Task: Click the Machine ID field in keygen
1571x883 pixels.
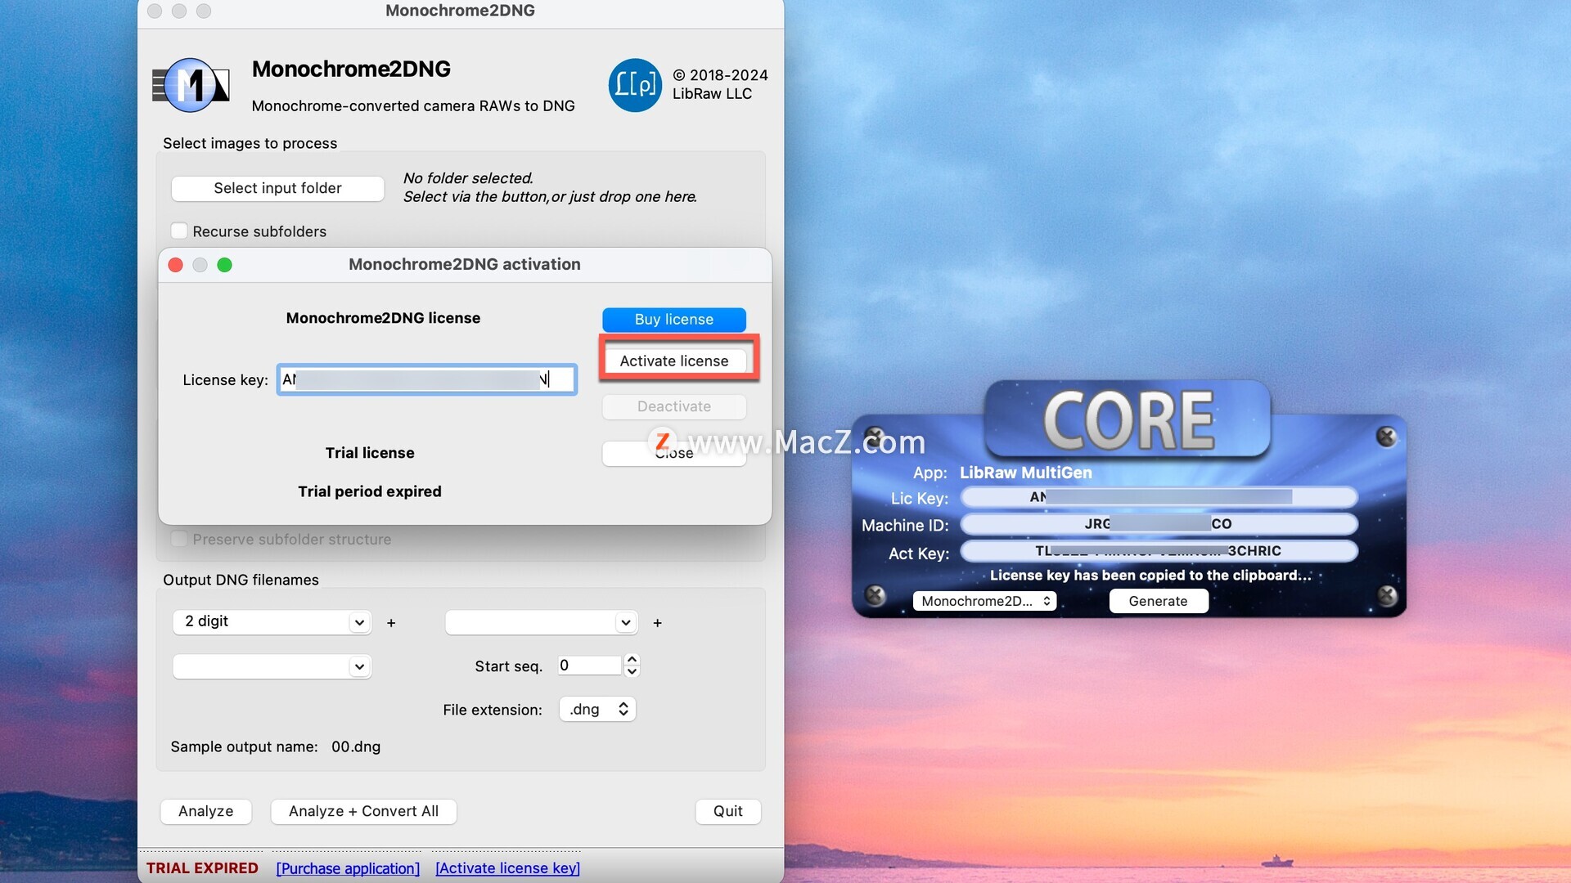Action: tap(1159, 524)
